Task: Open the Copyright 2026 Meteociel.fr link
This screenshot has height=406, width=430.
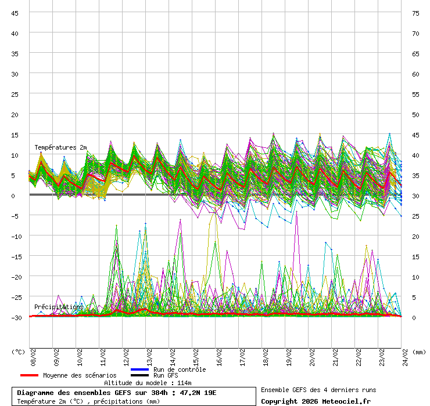Action: (316, 401)
